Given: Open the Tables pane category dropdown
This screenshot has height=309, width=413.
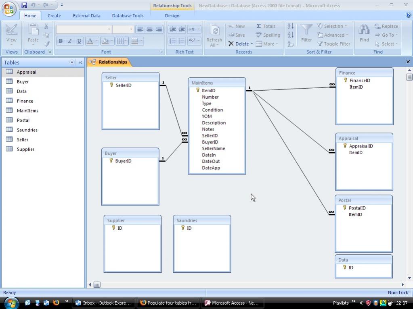Looking at the screenshot, I should [x=71, y=62].
